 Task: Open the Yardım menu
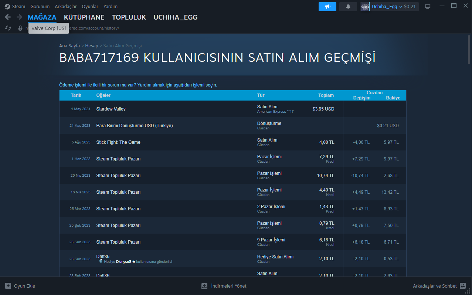tap(111, 7)
